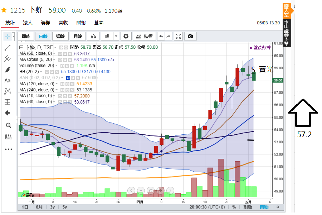Viewport: 322px width, 215px height.
Task: Click the compare symbols scale icon
Action: tap(93, 36)
